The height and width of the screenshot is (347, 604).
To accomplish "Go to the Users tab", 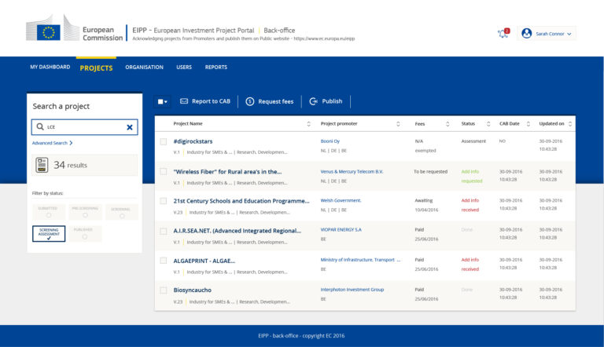I will pos(184,67).
